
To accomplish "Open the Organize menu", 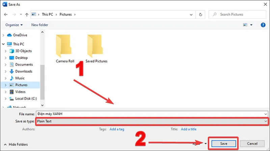I will coord(14,25).
